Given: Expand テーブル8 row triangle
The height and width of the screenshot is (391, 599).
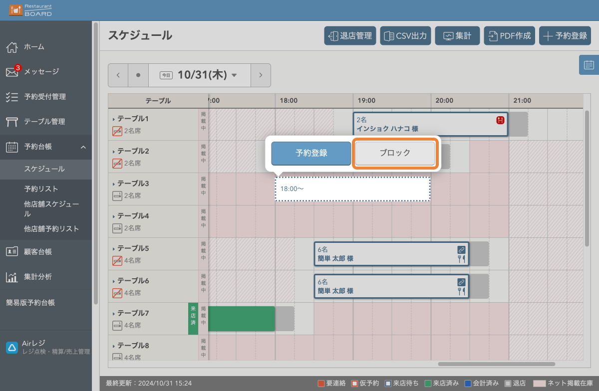Looking at the screenshot, I should coord(114,346).
